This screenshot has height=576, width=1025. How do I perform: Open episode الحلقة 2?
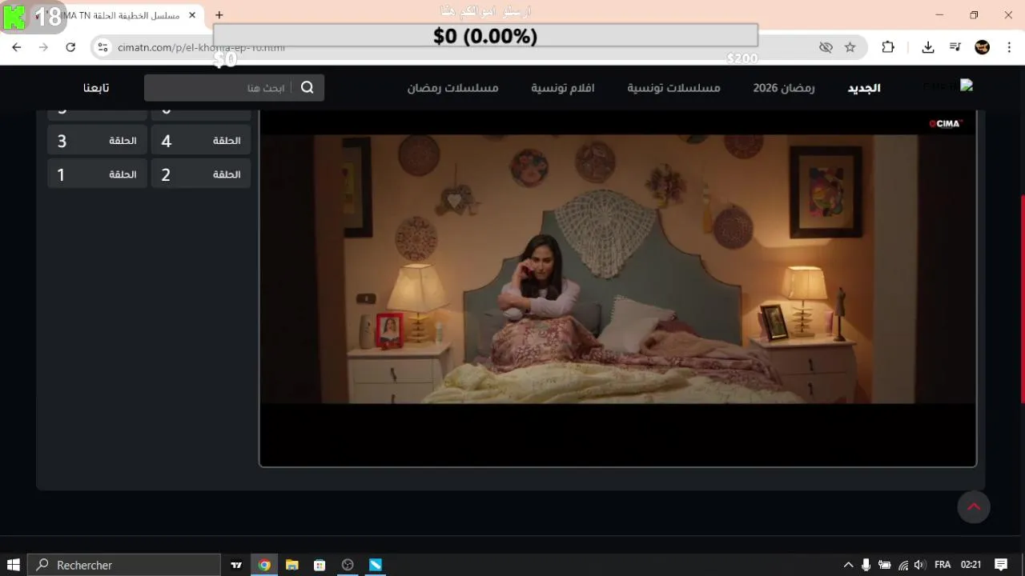(x=201, y=174)
